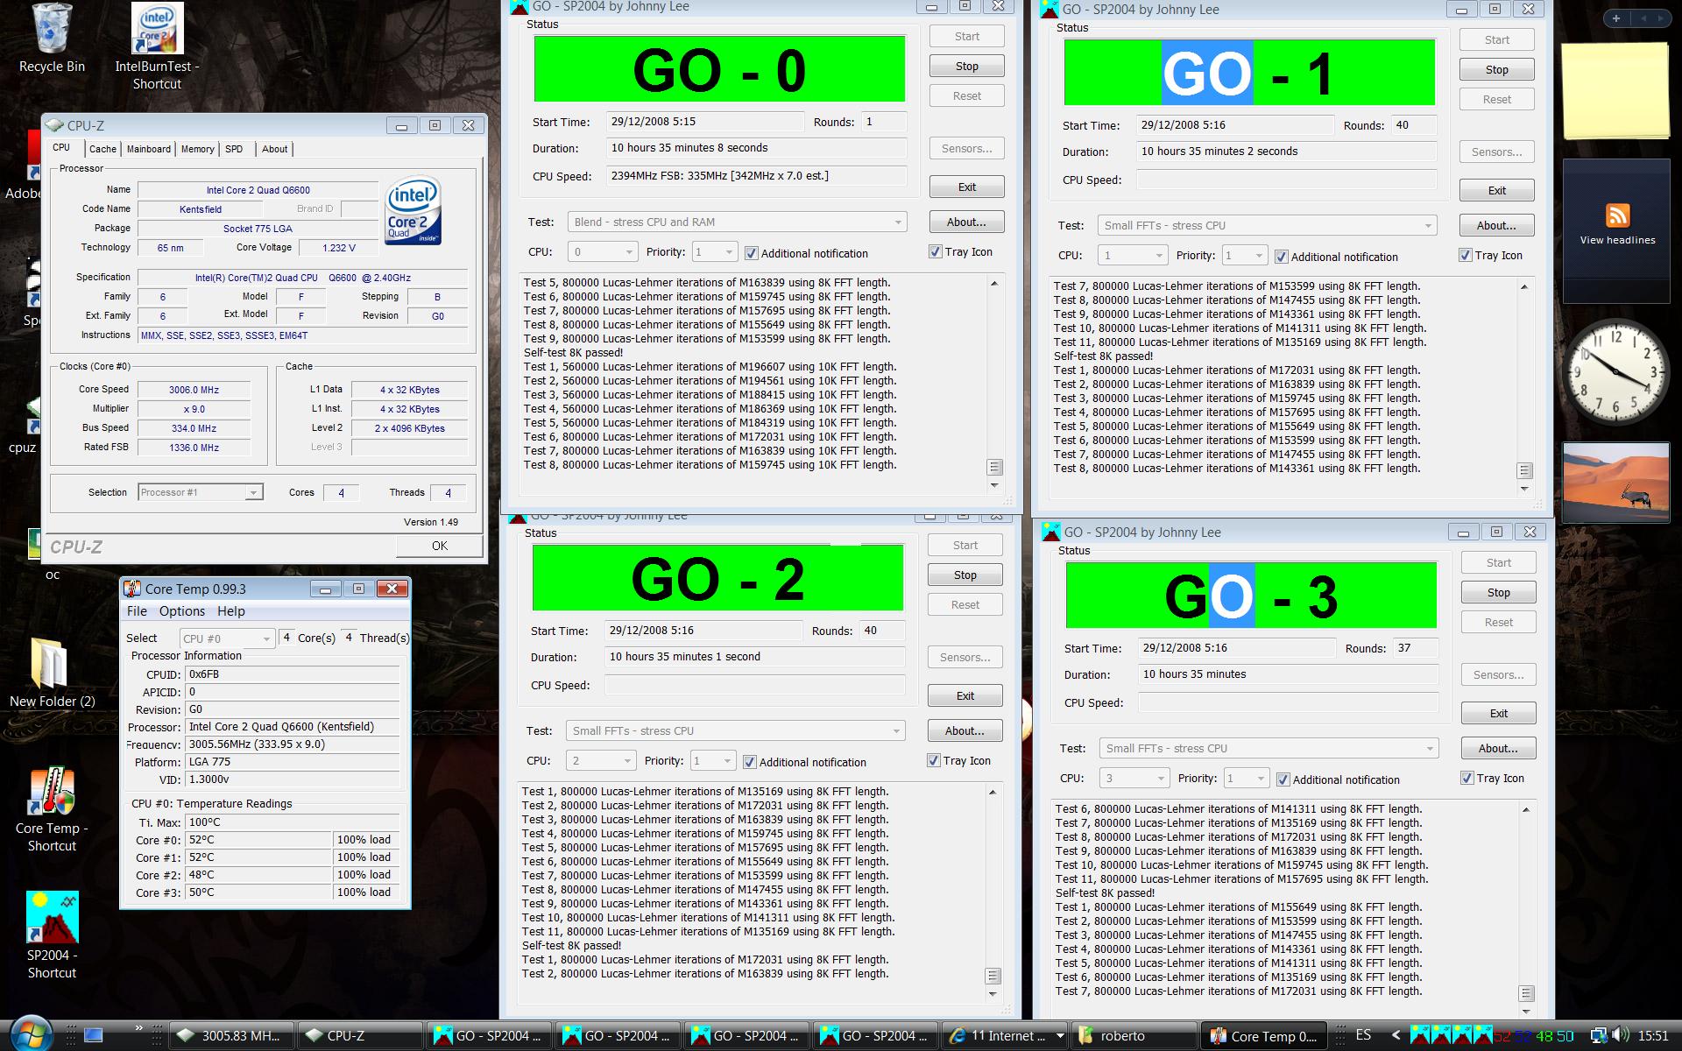This screenshot has width=1682, height=1051.
Task: Show hidden tray icons arrow
Action: tap(1396, 1035)
